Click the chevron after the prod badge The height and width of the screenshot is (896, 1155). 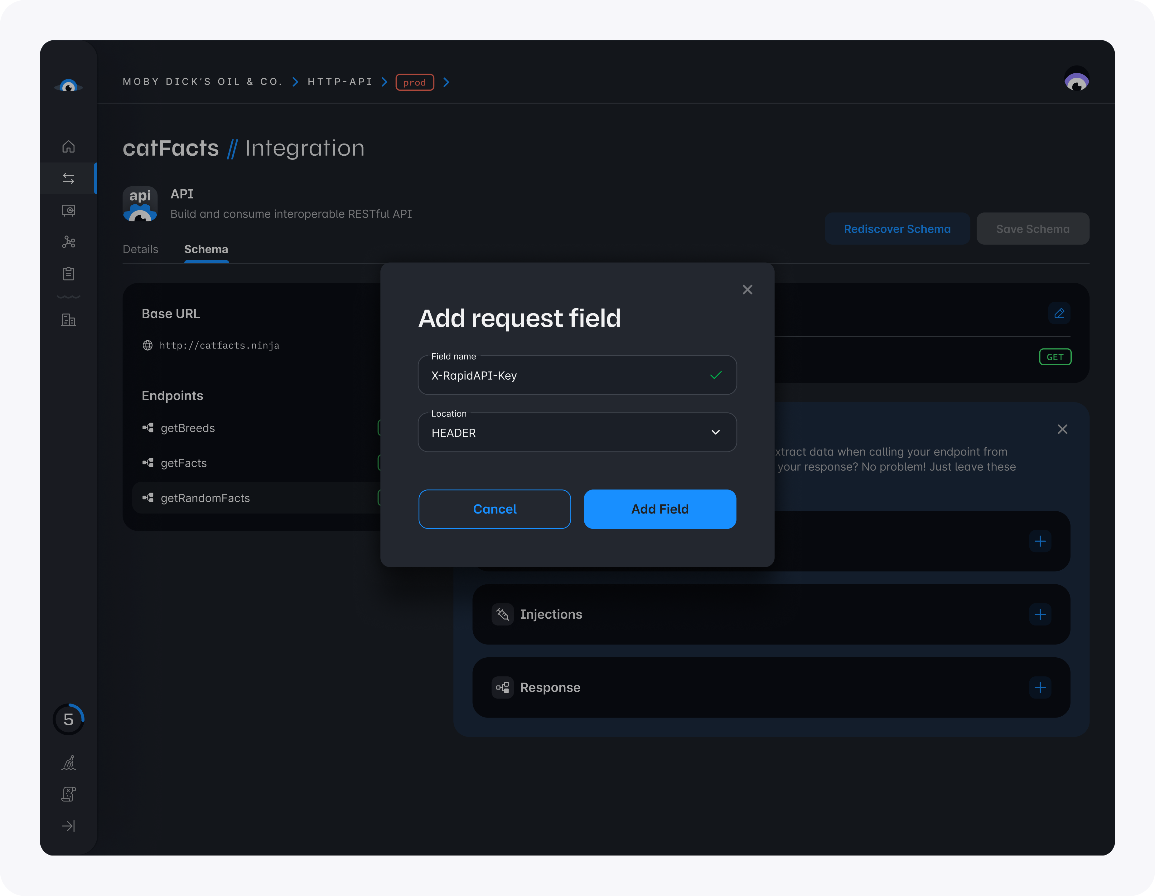(x=446, y=82)
